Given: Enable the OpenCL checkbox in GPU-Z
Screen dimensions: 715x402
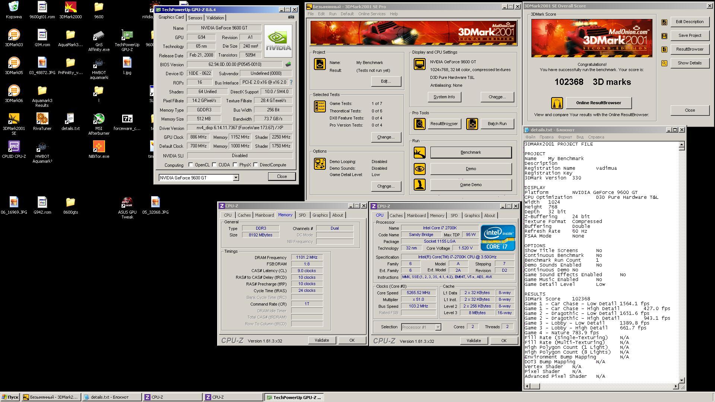Looking at the screenshot, I should coord(191,165).
